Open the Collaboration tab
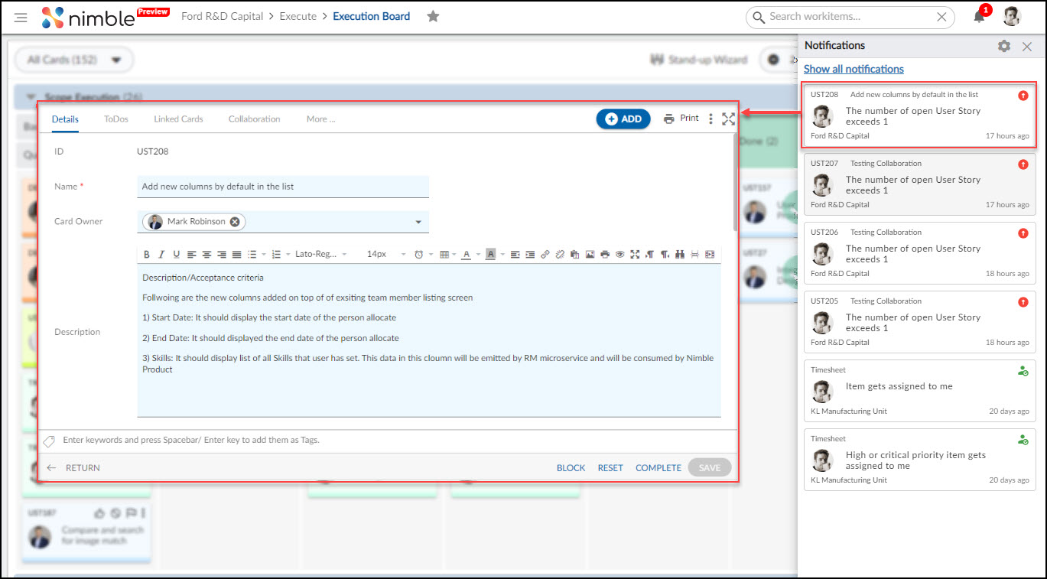Screen dimensions: 1047x579 [x=253, y=119]
